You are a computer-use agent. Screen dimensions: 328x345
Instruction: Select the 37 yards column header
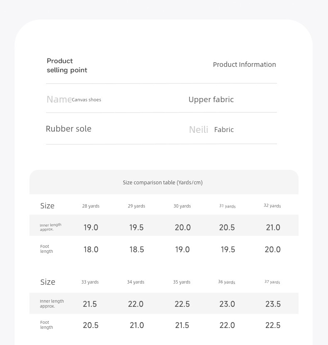(x=272, y=282)
